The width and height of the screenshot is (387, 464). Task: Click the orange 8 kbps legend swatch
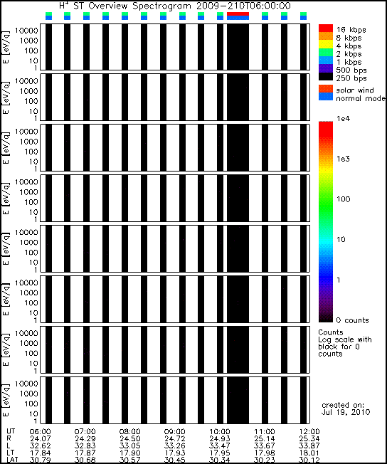pyautogui.click(x=326, y=36)
